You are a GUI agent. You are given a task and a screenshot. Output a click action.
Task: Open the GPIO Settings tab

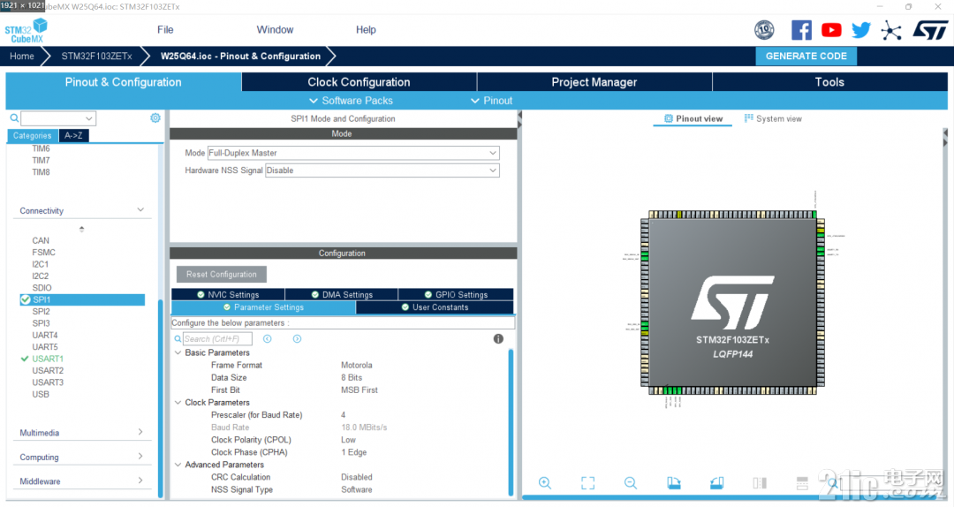point(456,295)
